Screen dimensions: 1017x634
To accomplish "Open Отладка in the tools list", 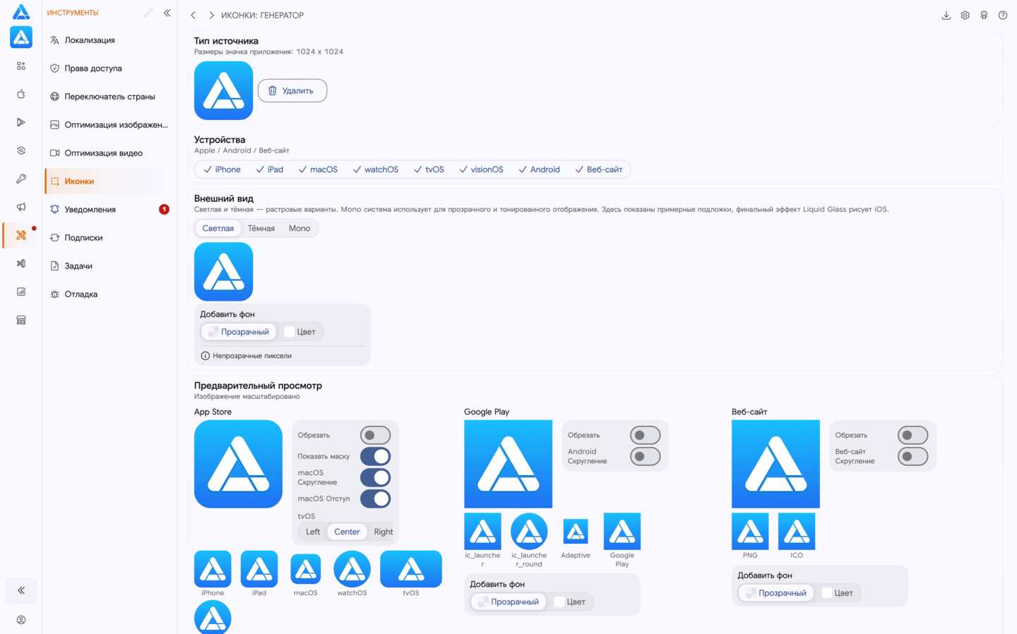I will coord(109,294).
